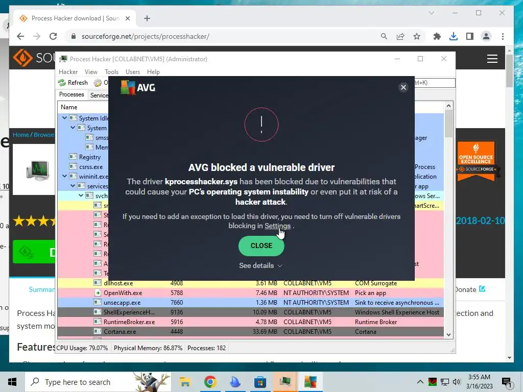Select the OpenWith.exe process row

[x=250, y=293]
